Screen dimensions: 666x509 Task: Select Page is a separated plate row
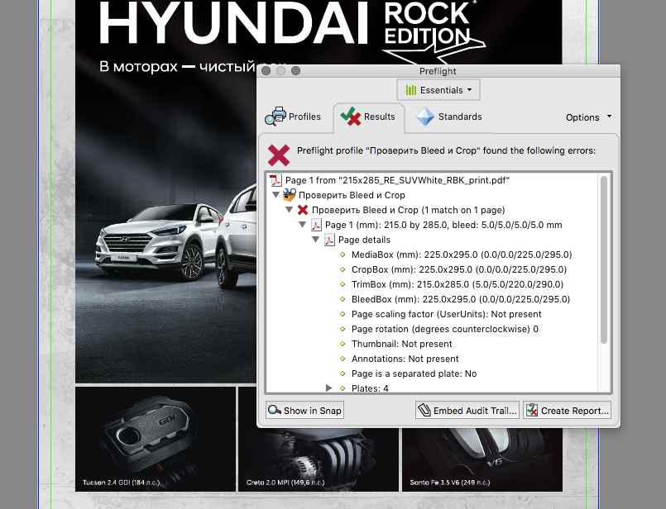tap(414, 373)
